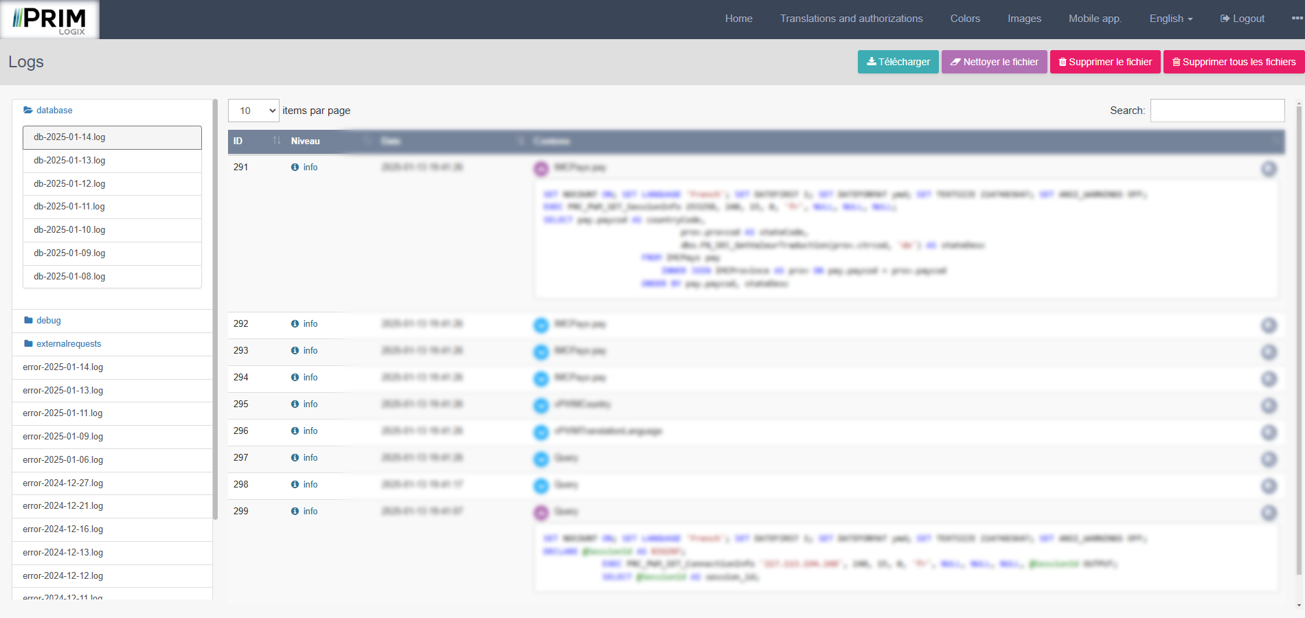Open the items per page dropdown
Screen dimensions: 1305x618
(253, 111)
